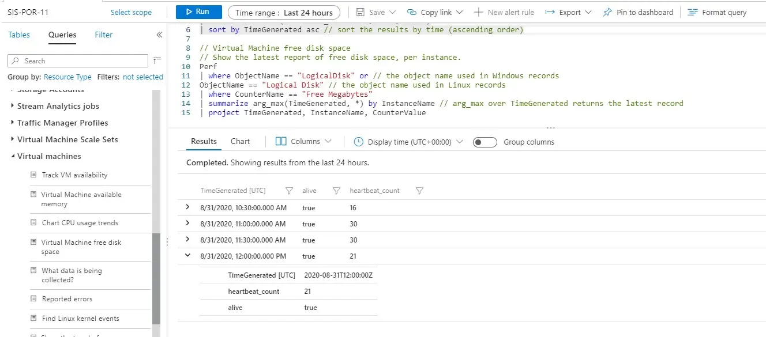Open the Time range selector
This screenshot has height=337, width=766.
(x=284, y=13)
